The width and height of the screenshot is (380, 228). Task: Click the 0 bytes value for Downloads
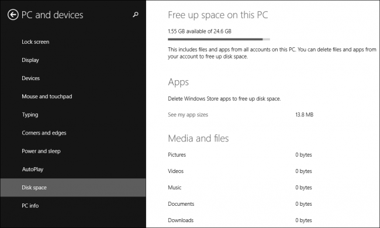tap(303, 220)
